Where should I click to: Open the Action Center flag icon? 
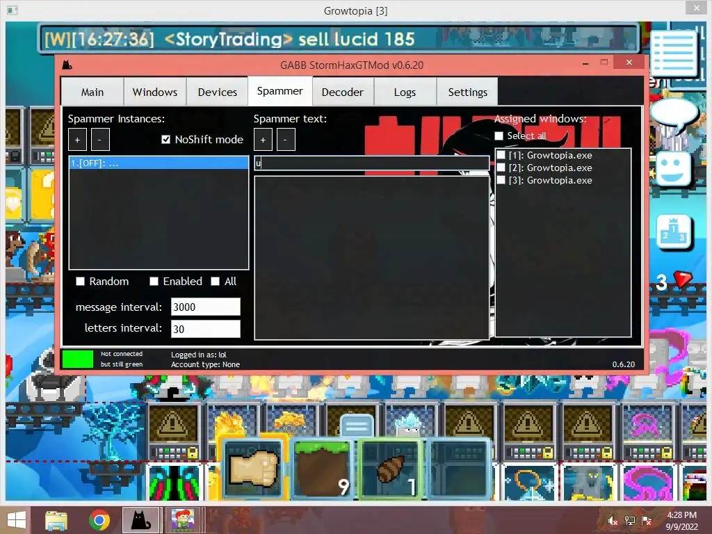pos(647,521)
